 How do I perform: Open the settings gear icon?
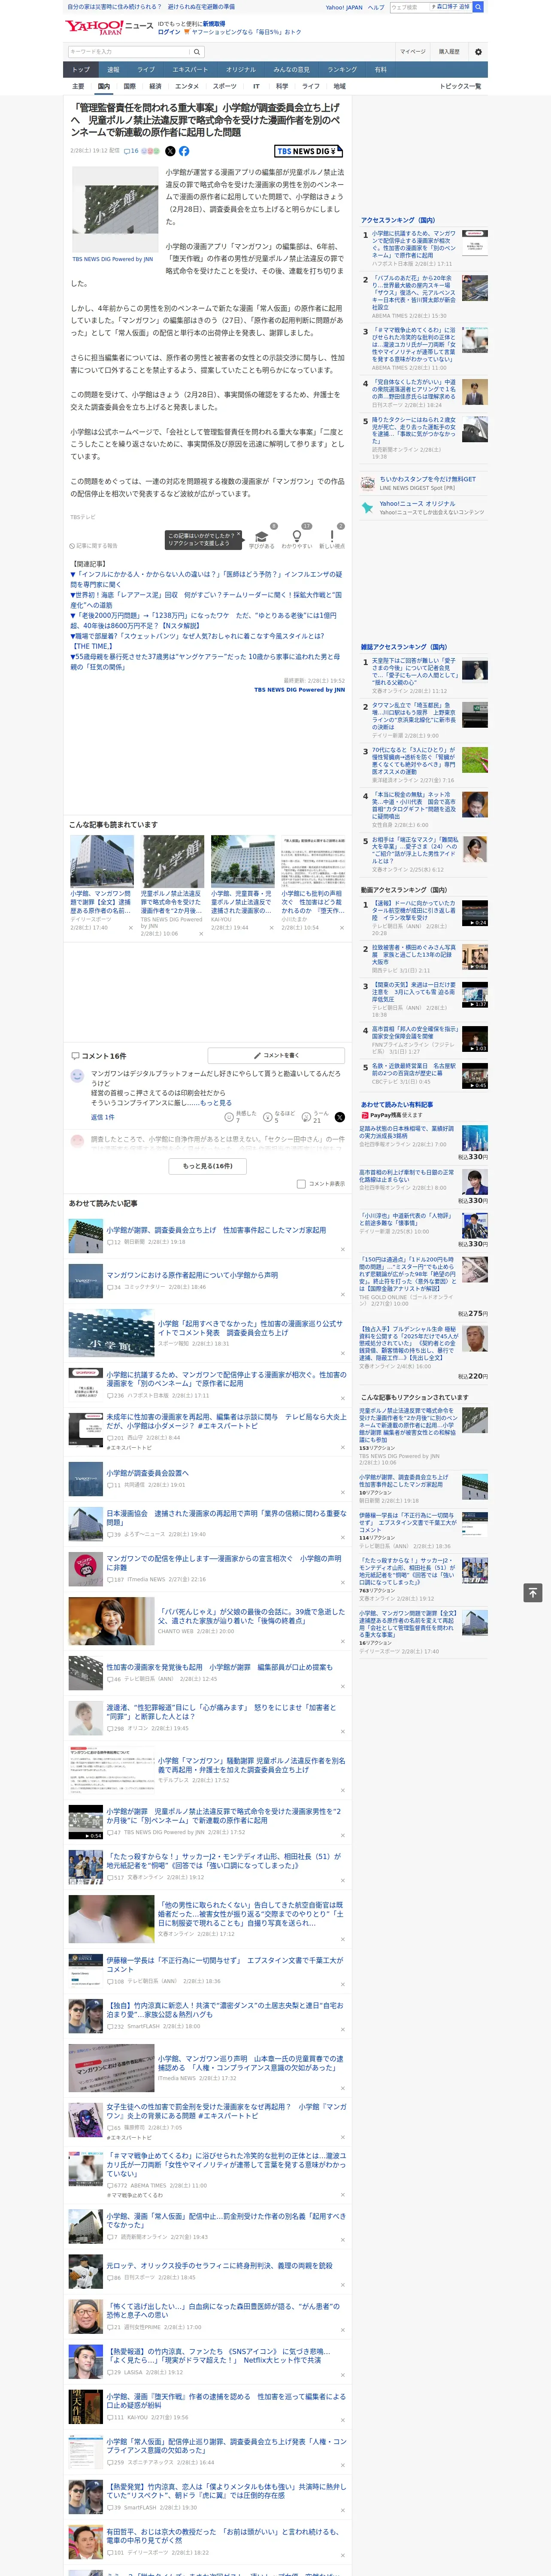(x=478, y=52)
